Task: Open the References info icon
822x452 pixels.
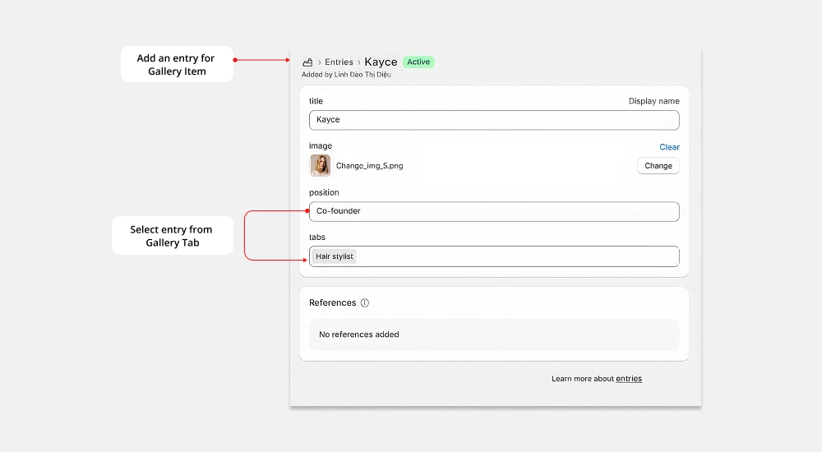Action: 365,302
